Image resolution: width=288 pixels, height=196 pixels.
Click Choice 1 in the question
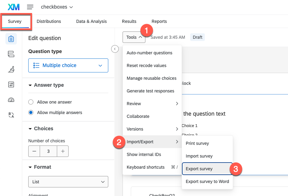click(189, 126)
